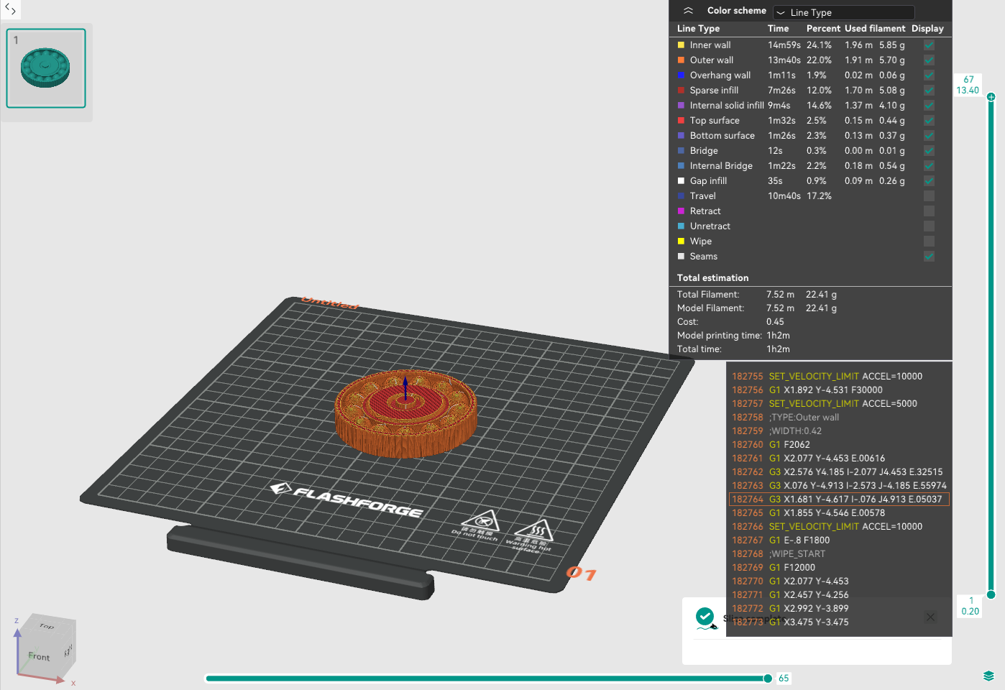Click the "Total time:" label
The image size is (1005, 690).
pos(699,349)
